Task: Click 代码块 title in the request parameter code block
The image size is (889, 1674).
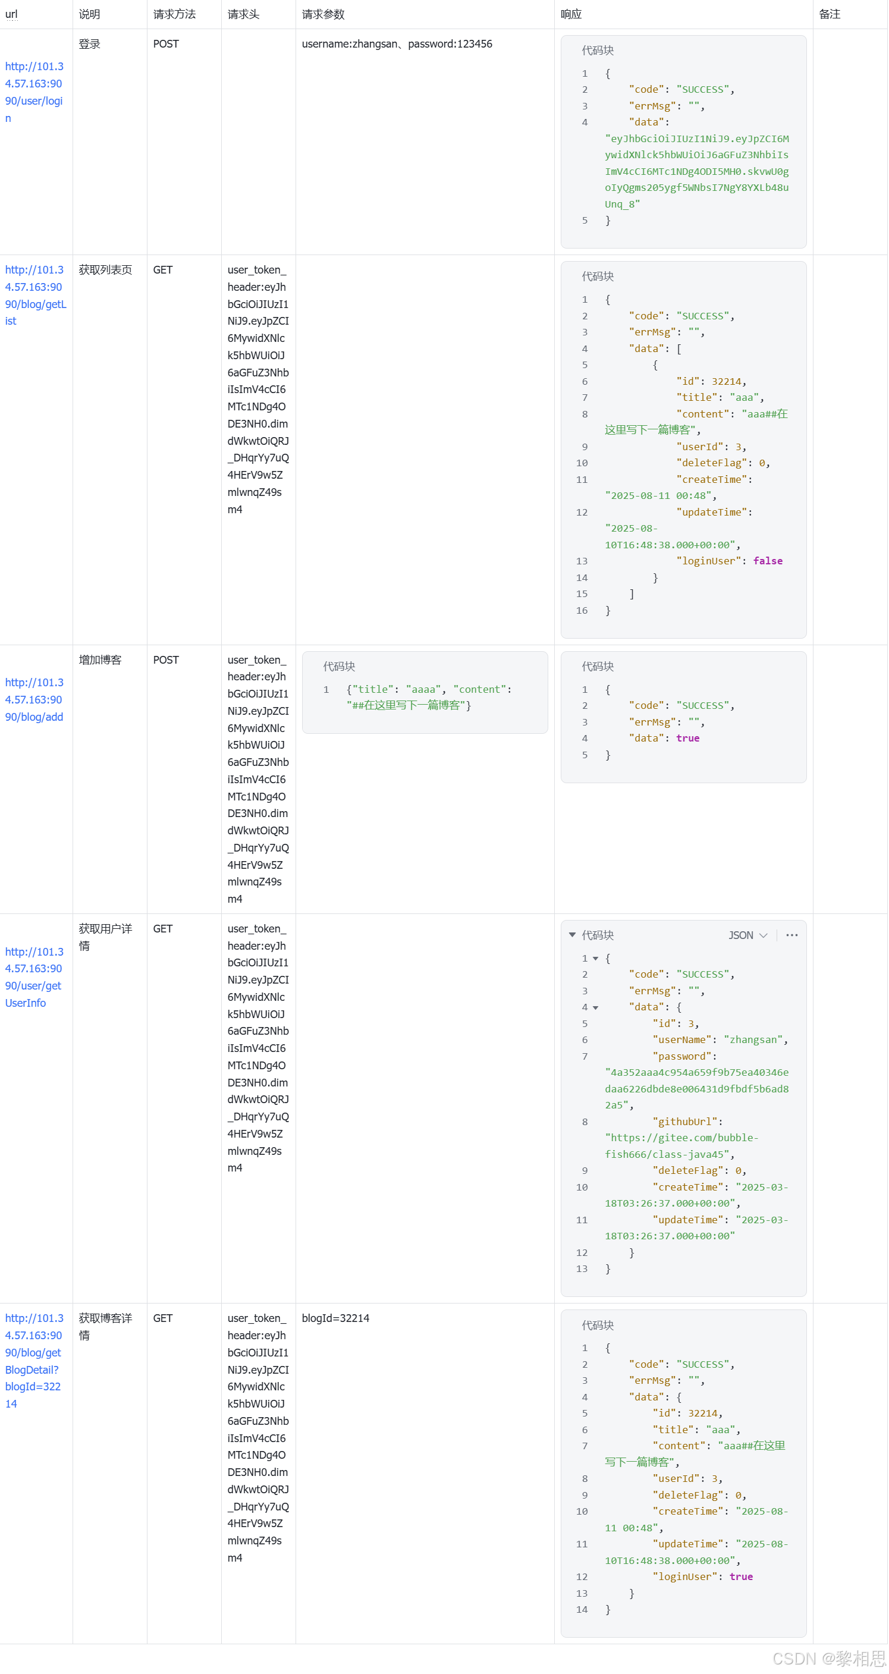Action: (338, 665)
